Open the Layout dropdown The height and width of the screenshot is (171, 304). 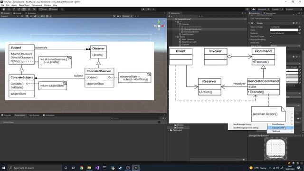coord(294,9)
